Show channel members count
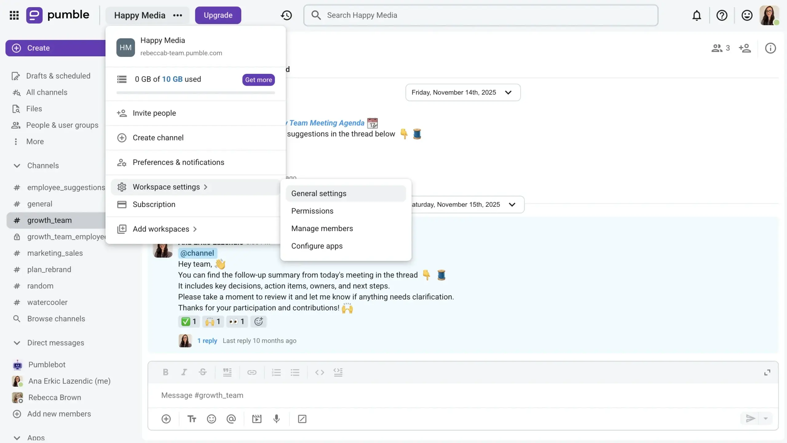Image resolution: width=787 pixels, height=443 pixels. pos(720,48)
